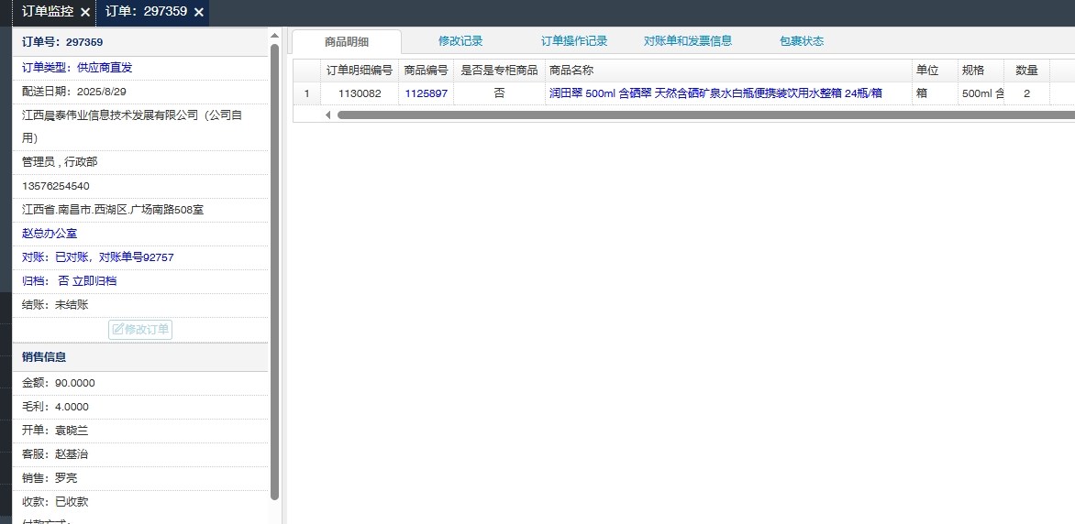Screen dimensions: 1075x524
Task: Switch to 对账单和发票信息 tab
Action: [687, 41]
